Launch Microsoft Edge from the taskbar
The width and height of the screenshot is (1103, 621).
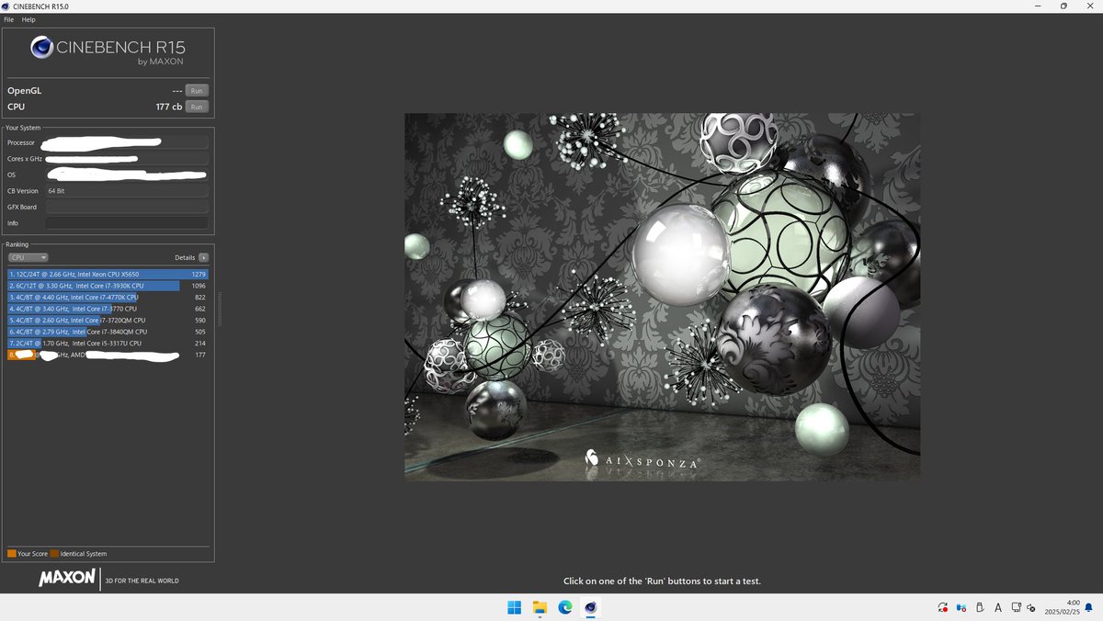pos(565,607)
